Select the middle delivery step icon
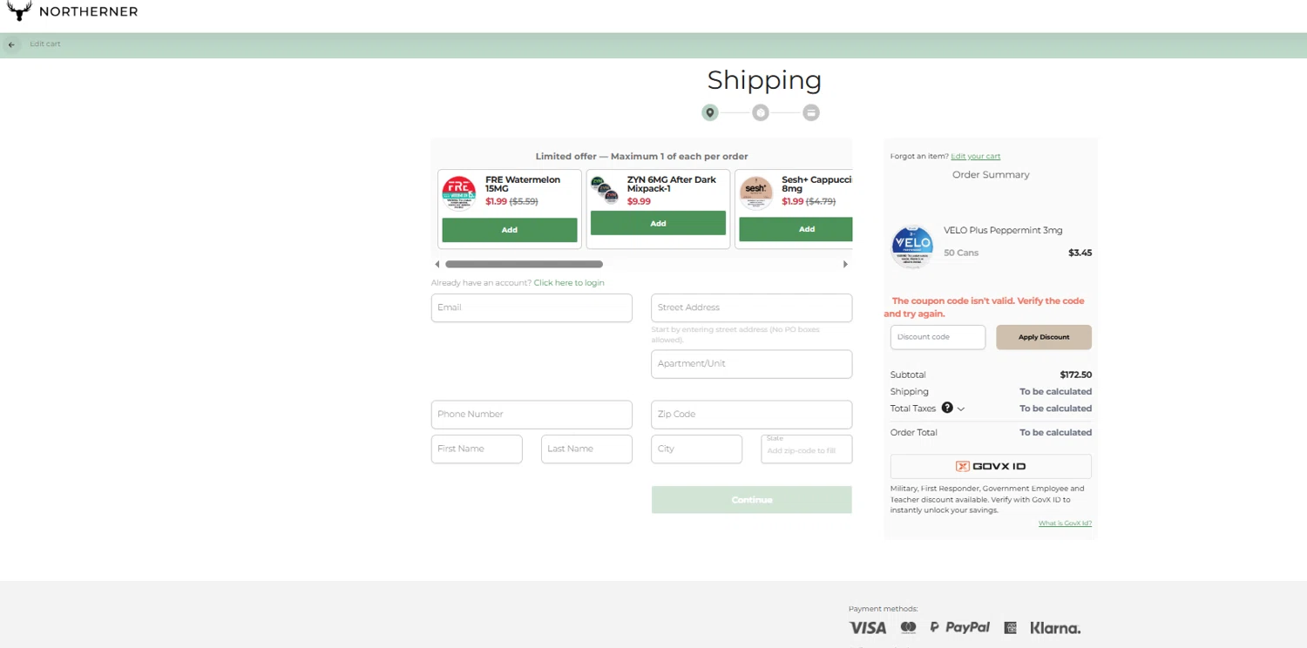The height and width of the screenshot is (648, 1307). coord(761,112)
